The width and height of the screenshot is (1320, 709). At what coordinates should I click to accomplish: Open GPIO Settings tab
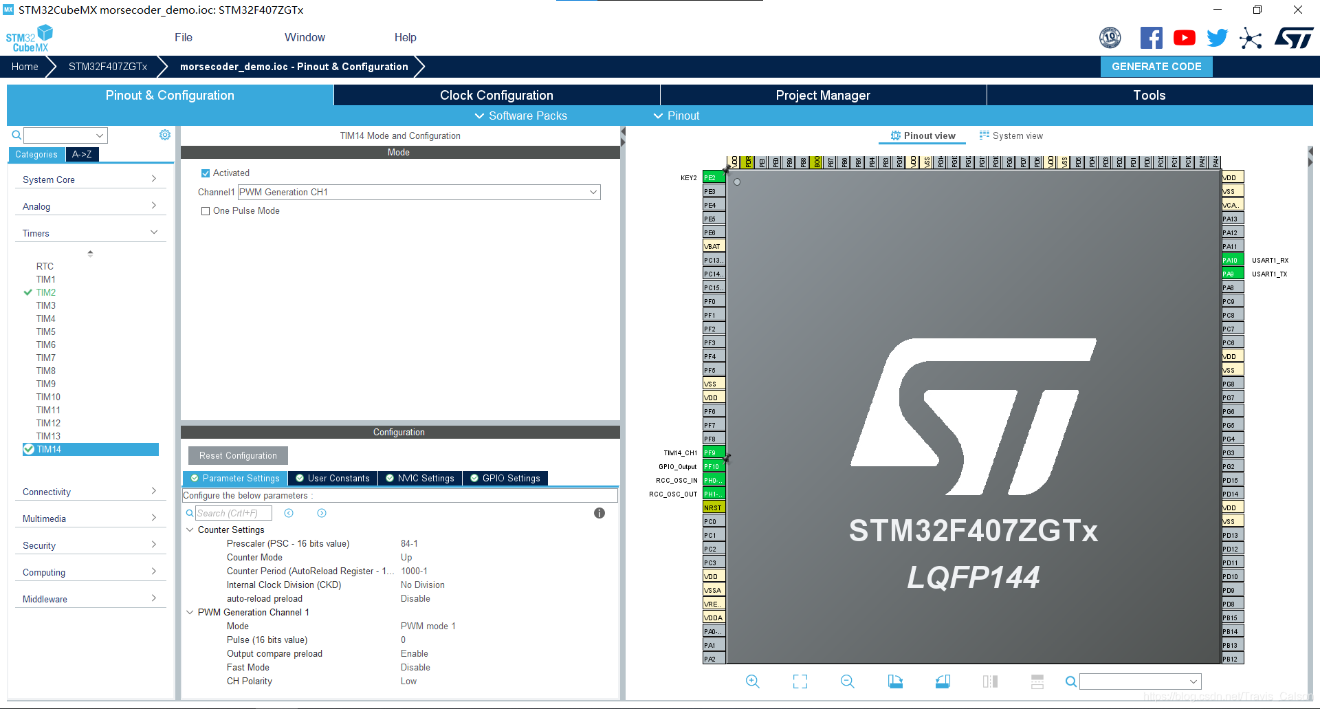click(x=505, y=478)
